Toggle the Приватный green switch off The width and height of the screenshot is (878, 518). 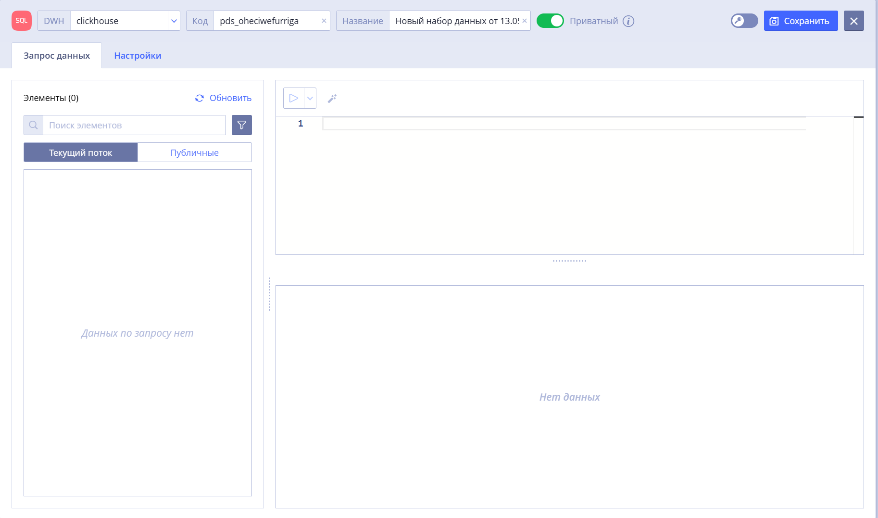click(x=550, y=21)
